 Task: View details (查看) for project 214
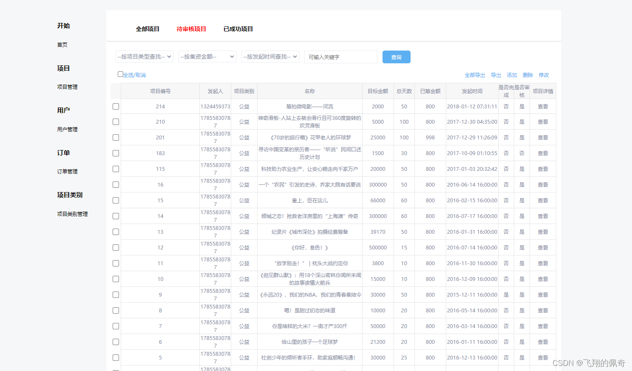click(543, 106)
